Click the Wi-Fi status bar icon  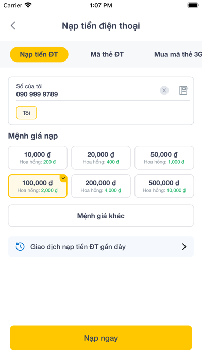[28, 5]
